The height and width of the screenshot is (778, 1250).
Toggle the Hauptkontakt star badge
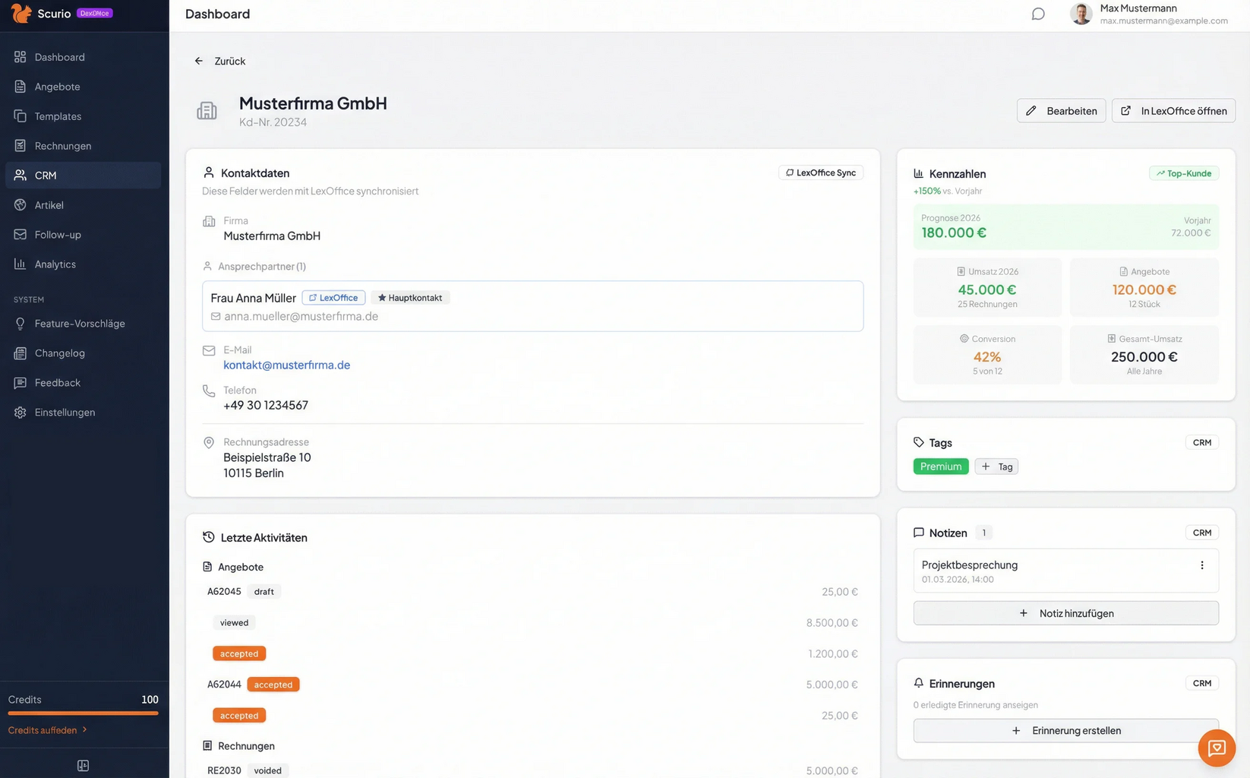click(x=410, y=298)
